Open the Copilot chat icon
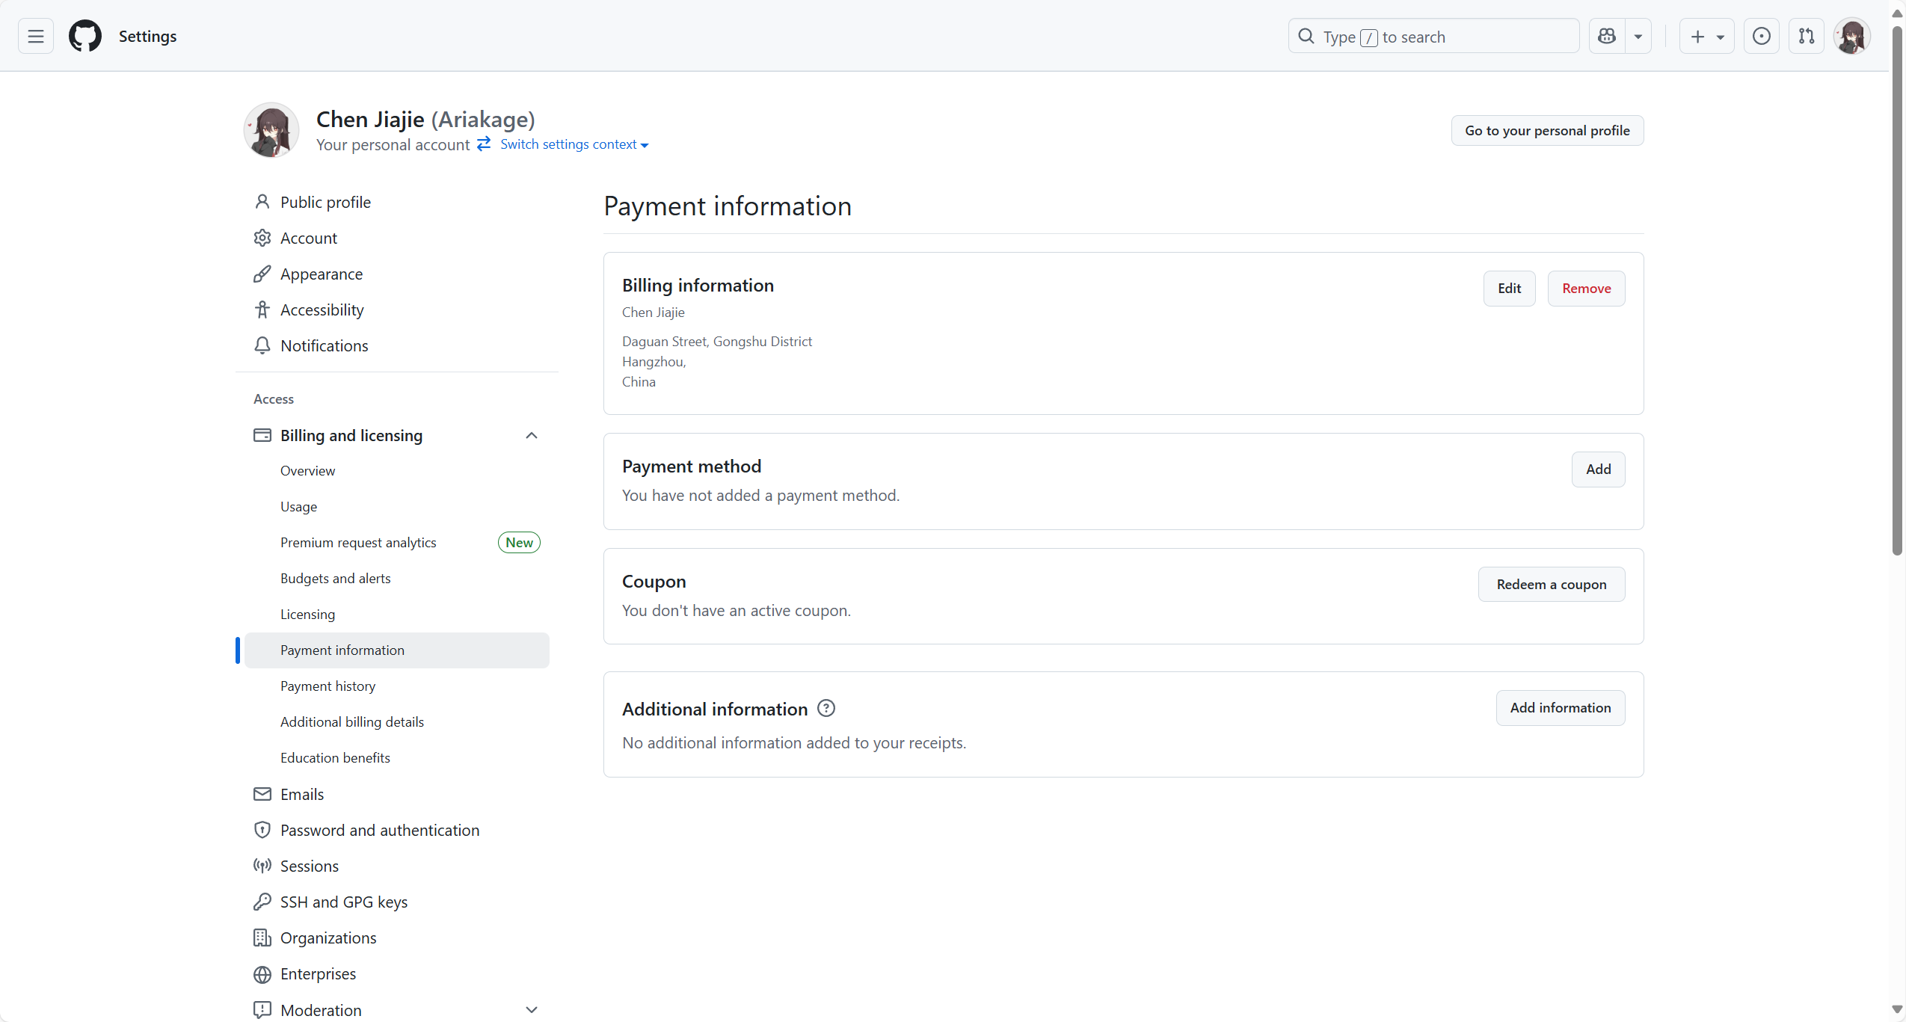Image resolution: width=1906 pixels, height=1022 pixels. [x=1607, y=36]
